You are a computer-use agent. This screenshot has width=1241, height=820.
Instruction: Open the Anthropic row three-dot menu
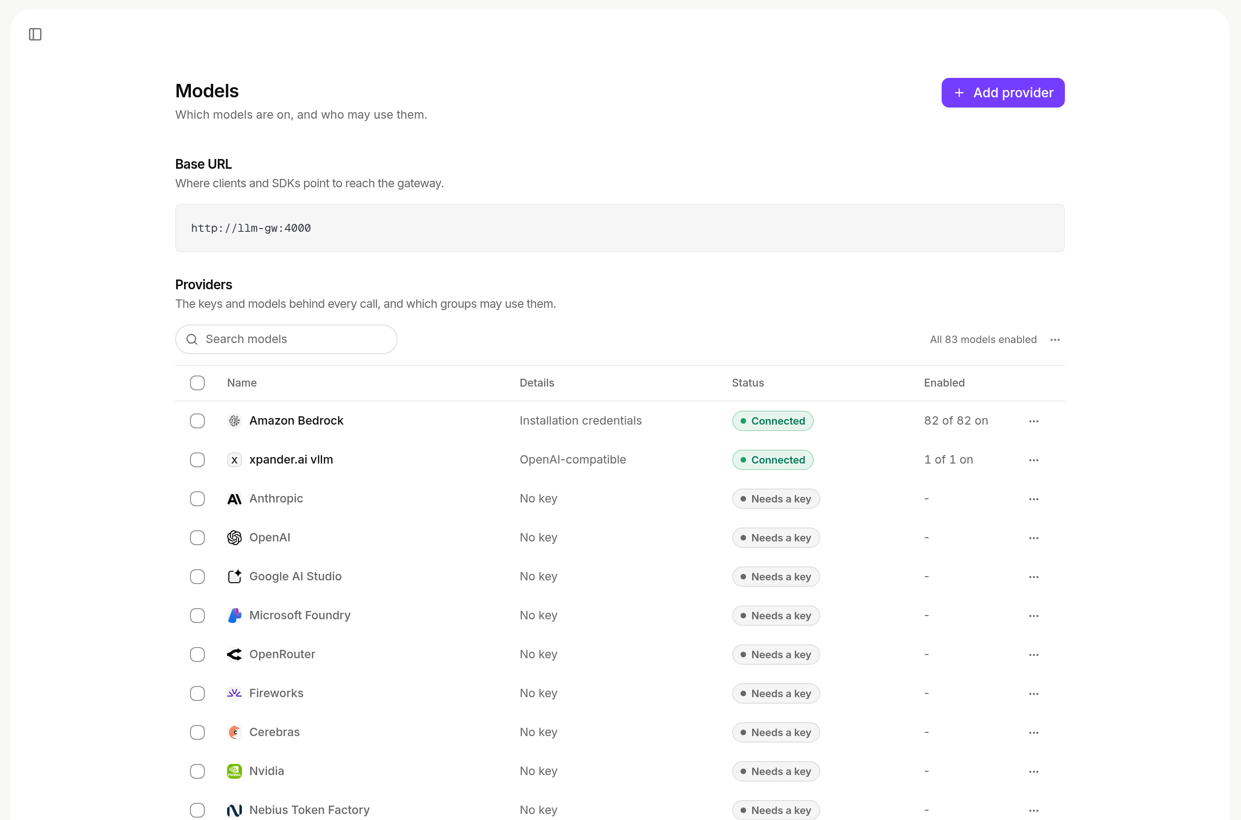click(1033, 499)
